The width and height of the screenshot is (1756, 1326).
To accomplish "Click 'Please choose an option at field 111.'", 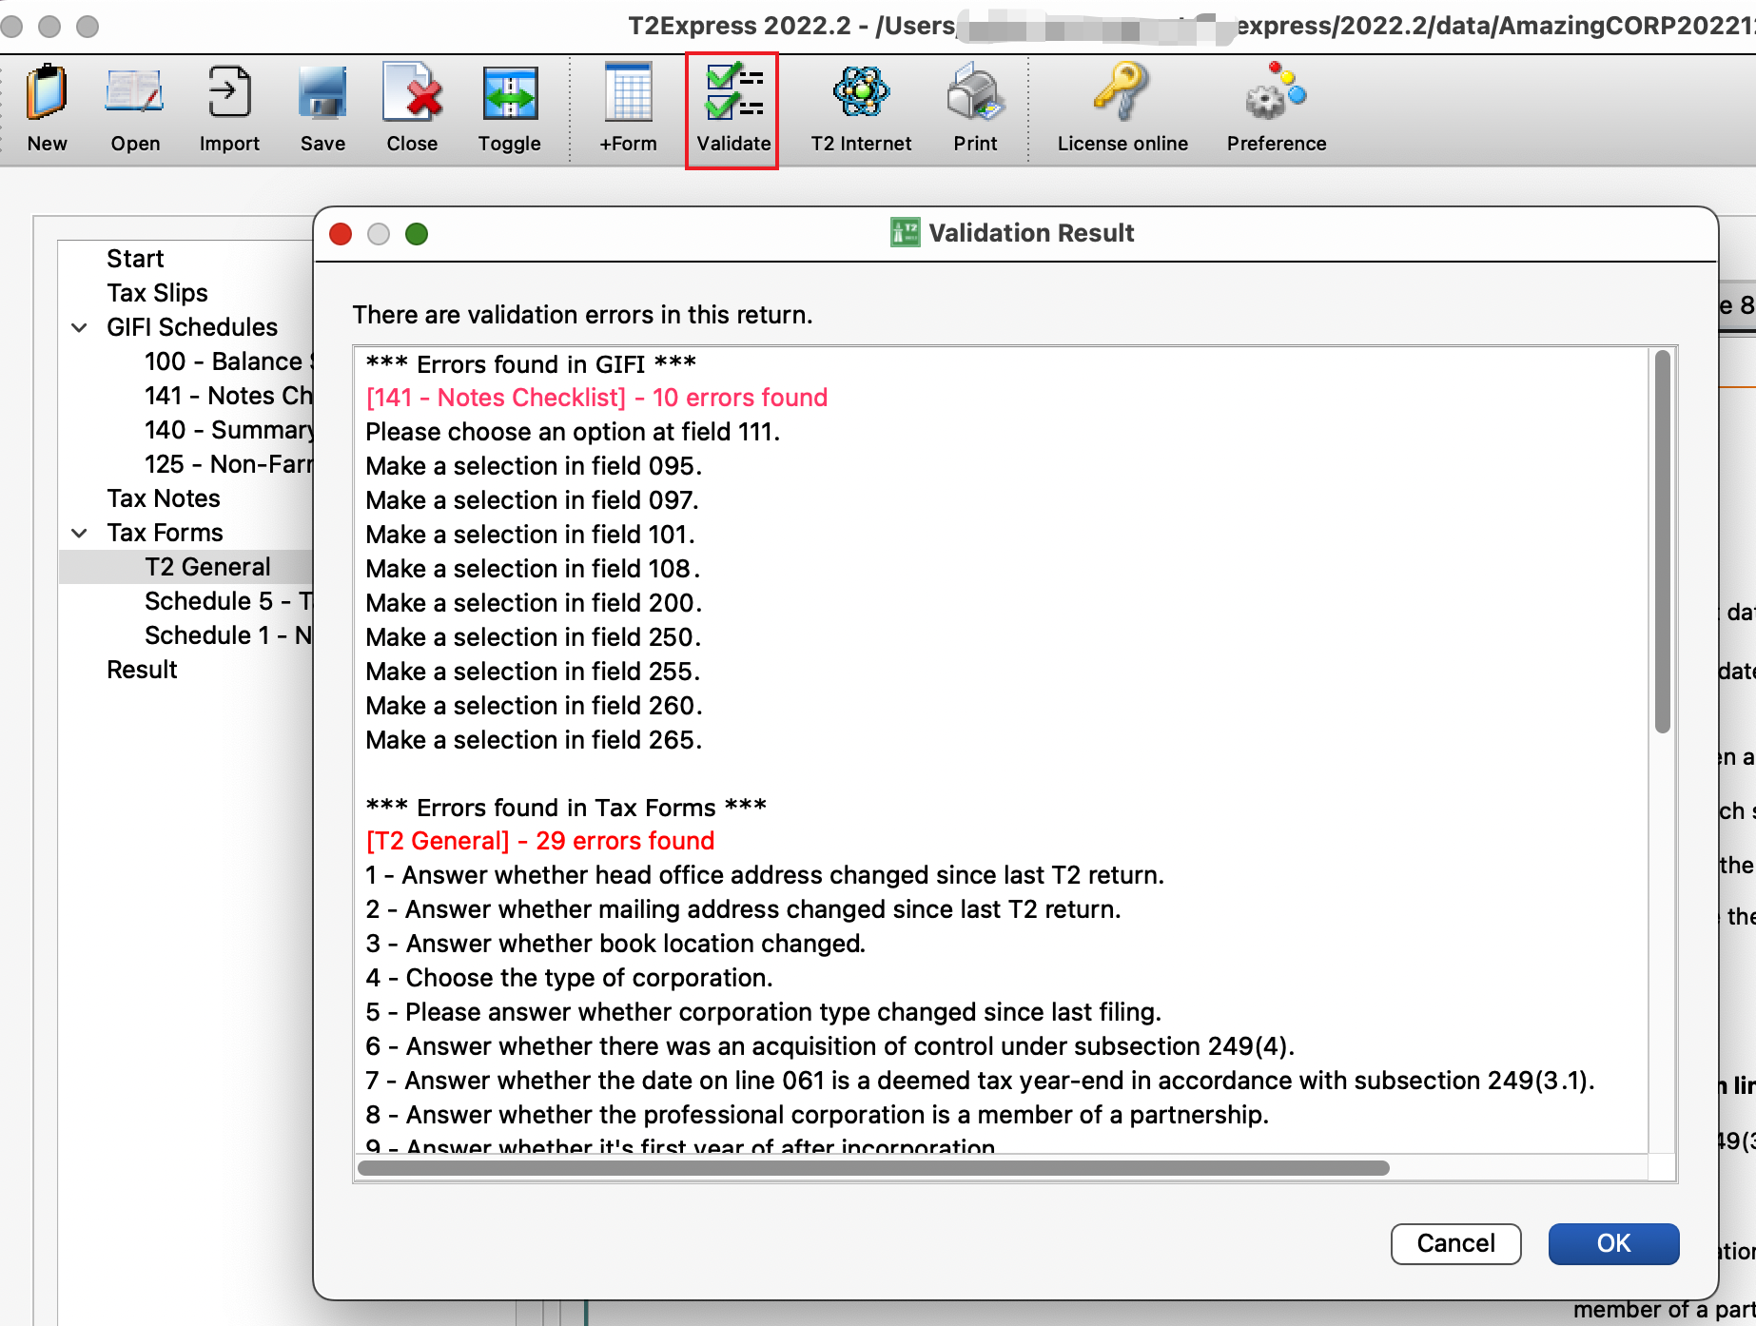I will [573, 432].
